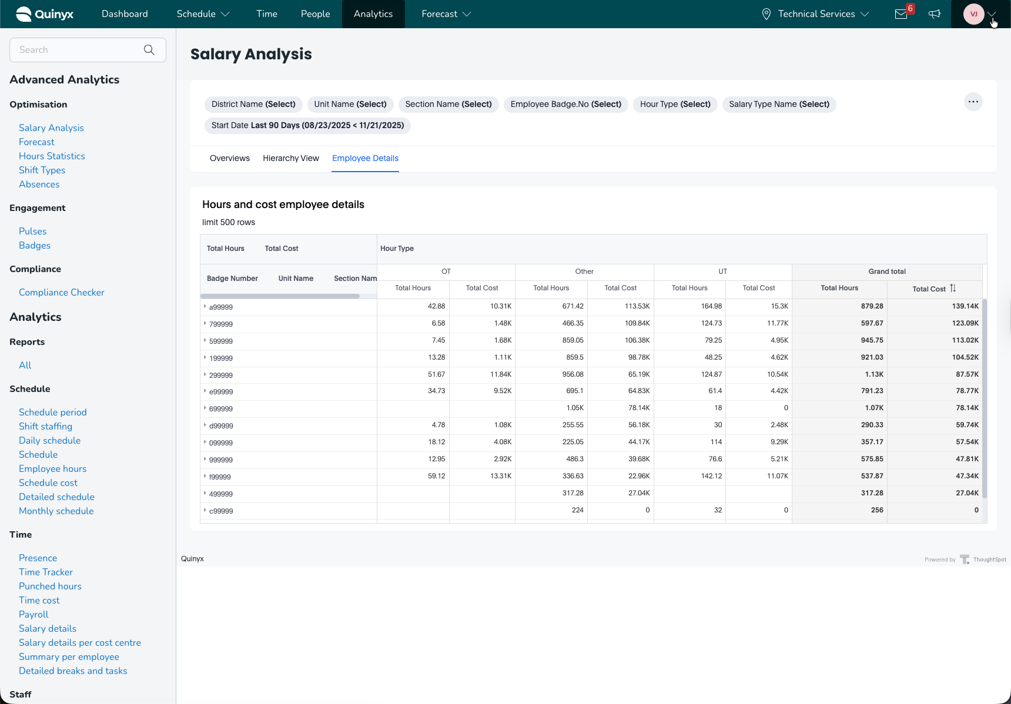The width and height of the screenshot is (1011, 704).
Task: Go to Compliance Checker
Action: click(62, 293)
